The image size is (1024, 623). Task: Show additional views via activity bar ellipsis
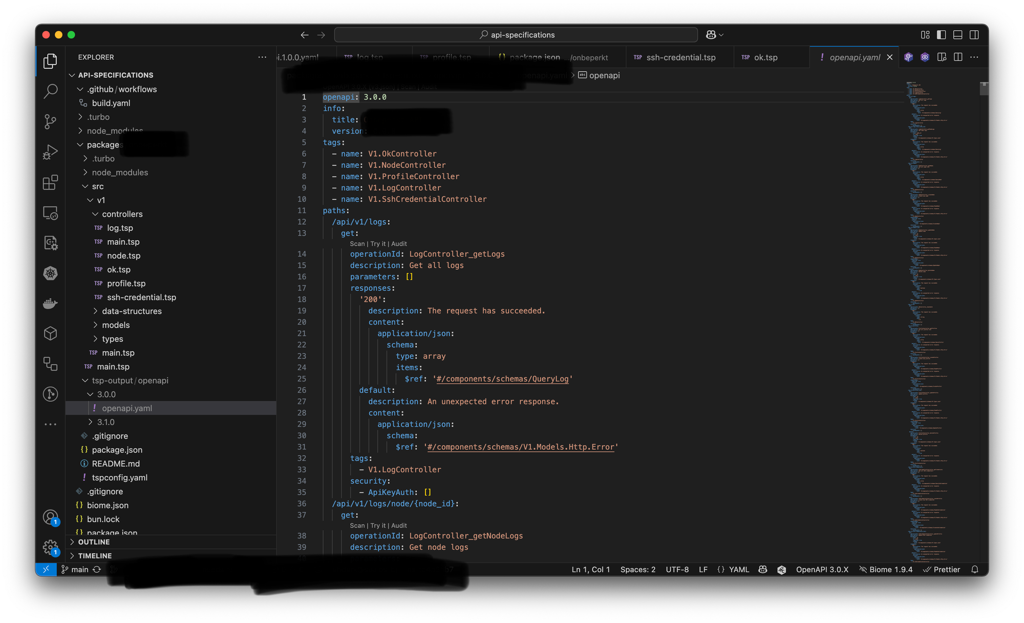[50, 424]
